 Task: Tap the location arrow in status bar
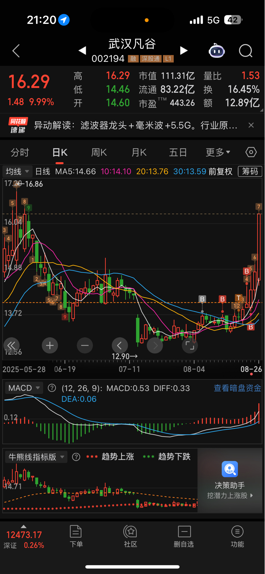click(64, 20)
